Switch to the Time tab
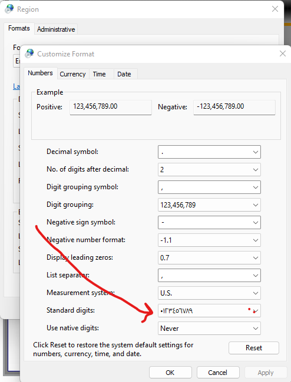Viewport: 291px width, 382px height. pyautogui.click(x=100, y=74)
